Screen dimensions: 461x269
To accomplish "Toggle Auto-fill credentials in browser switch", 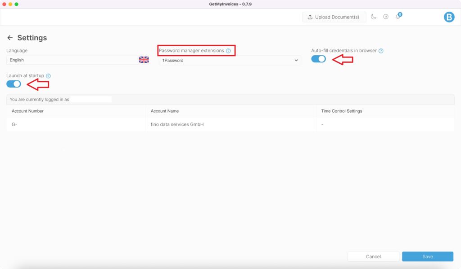I will (318, 59).
